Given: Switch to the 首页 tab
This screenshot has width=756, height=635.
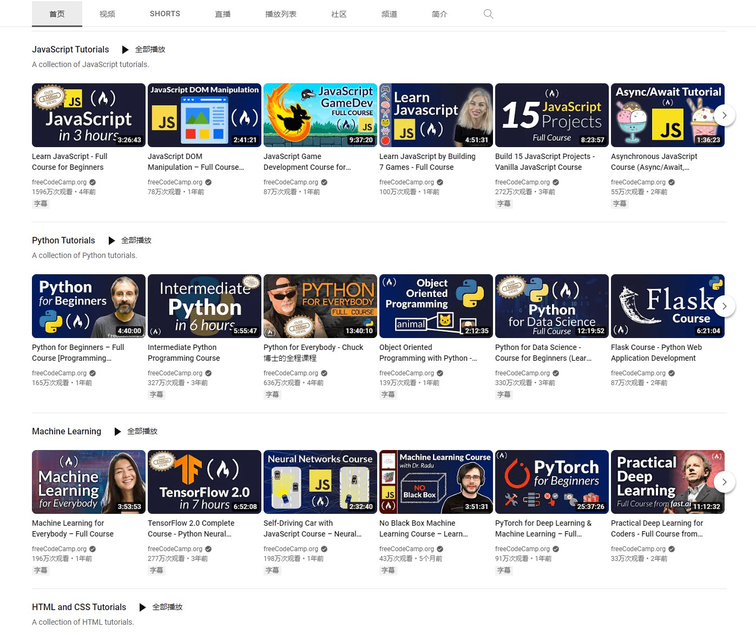Looking at the screenshot, I should click(x=57, y=14).
